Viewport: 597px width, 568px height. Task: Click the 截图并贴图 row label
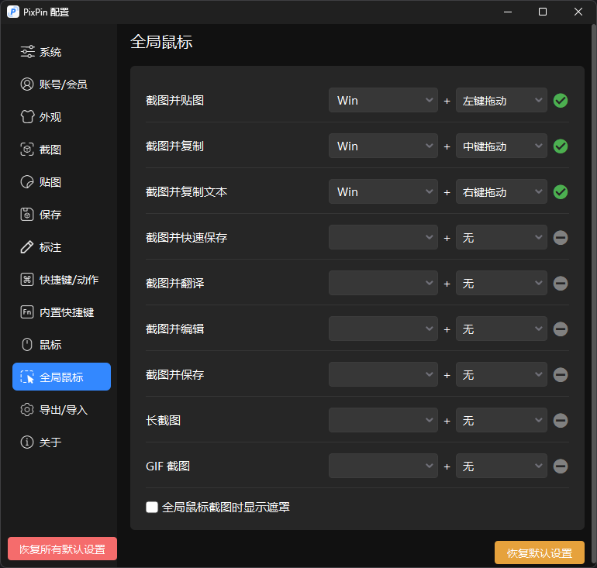point(174,101)
